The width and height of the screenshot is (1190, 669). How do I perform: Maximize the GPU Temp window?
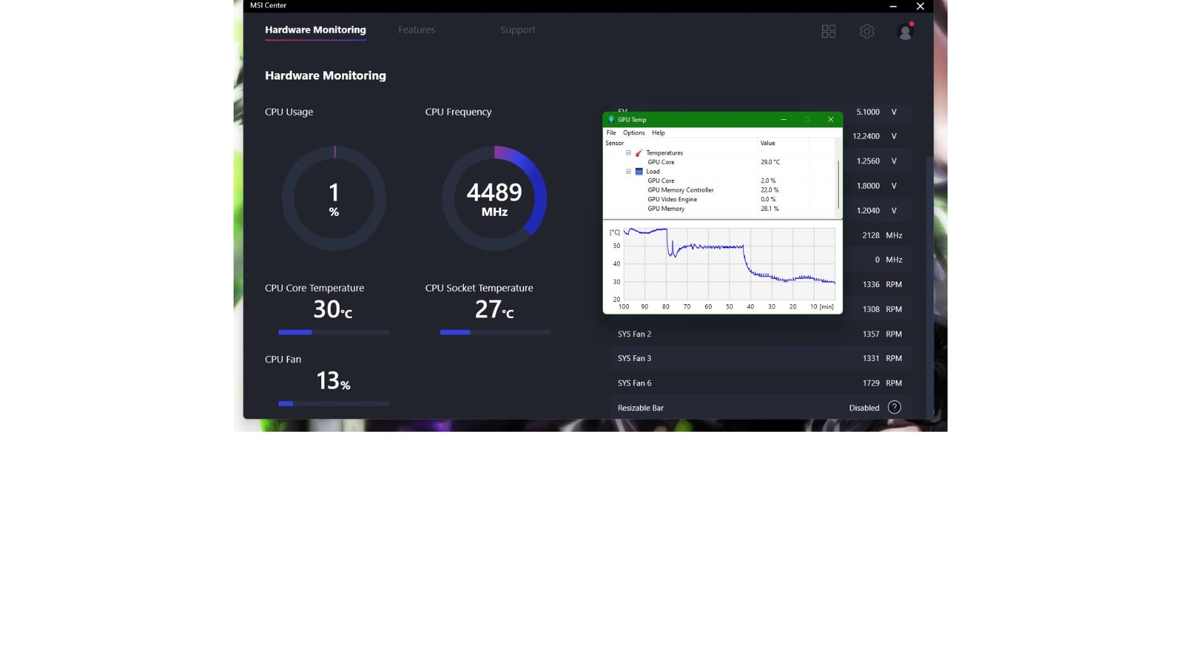(807, 119)
